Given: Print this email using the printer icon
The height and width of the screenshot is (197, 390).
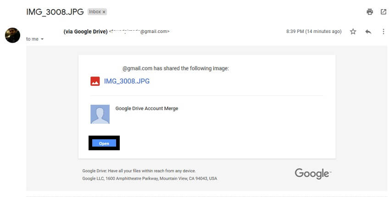Looking at the screenshot, I should click(370, 11).
